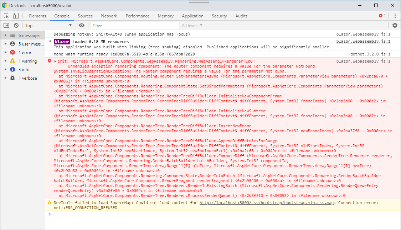Expand the blazor Loaded resources message arrow
Screen dimensions: 401x230
pos(50,41)
